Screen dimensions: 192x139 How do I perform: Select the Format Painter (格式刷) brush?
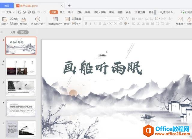(x=23, y=19)
